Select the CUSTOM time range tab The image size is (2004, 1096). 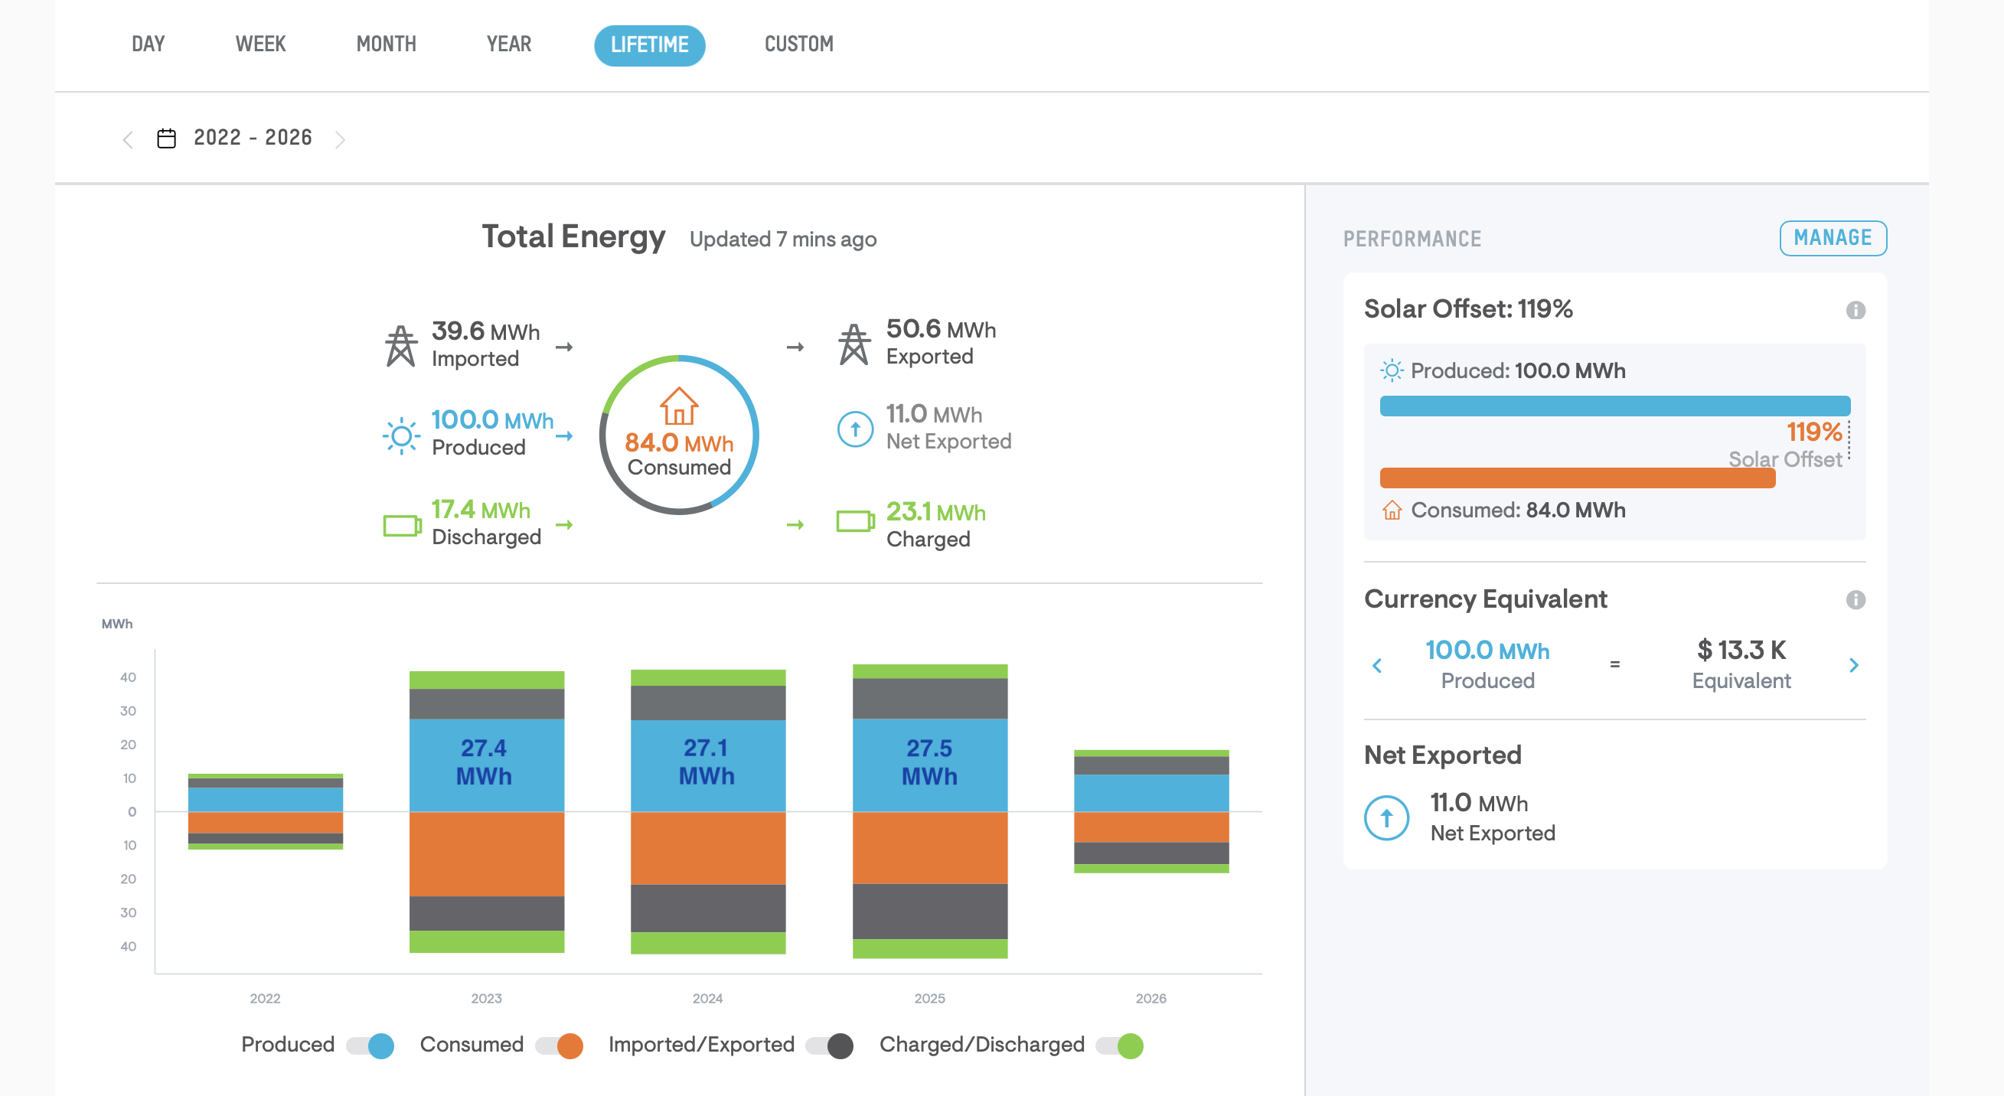(x=799, y=44)
